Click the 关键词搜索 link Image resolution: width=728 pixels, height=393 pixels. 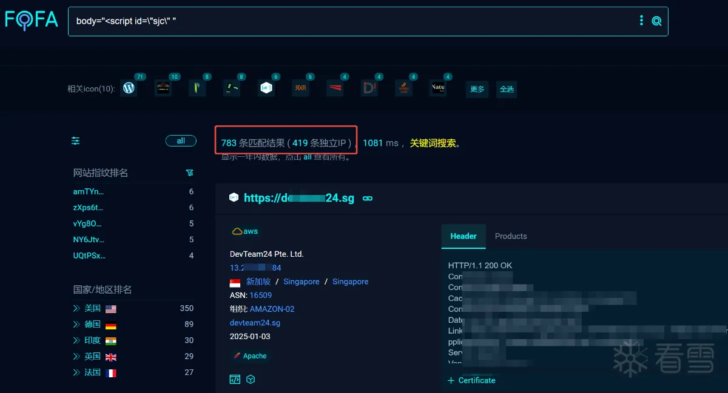pos(433,144)
